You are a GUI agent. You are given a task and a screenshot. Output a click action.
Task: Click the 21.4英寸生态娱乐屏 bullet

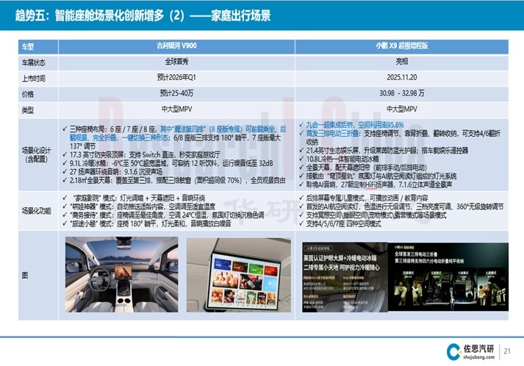[x=384, y=151]
